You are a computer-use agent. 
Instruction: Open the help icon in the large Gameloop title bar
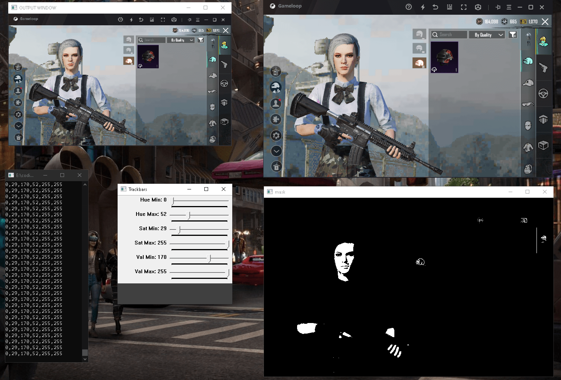409,7
